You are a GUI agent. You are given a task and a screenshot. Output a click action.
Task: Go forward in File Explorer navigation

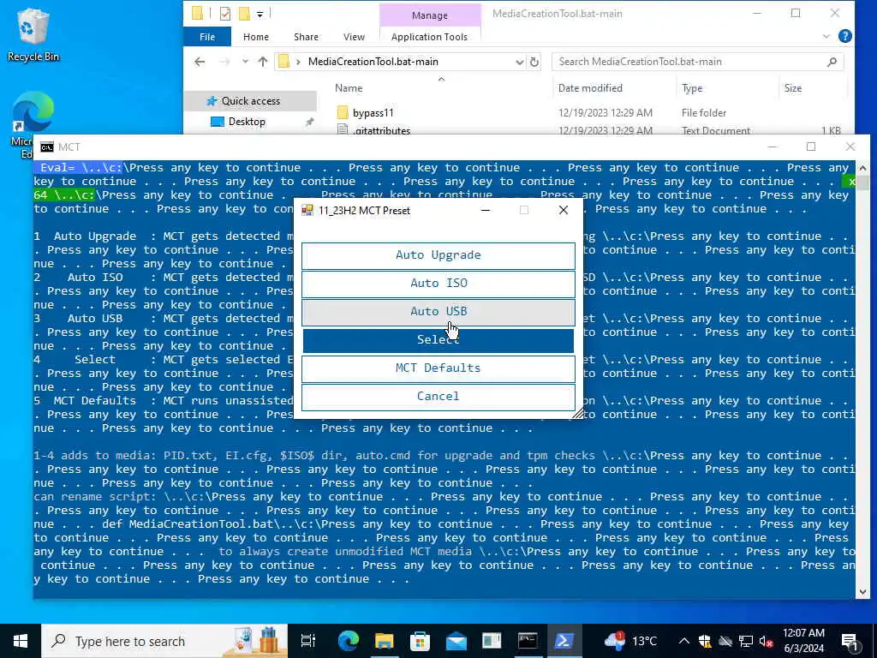[225, 62]
